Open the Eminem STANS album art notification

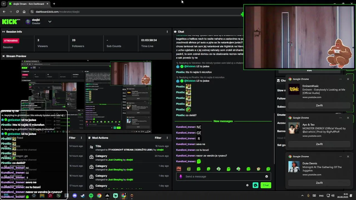(x=294, y=89)
